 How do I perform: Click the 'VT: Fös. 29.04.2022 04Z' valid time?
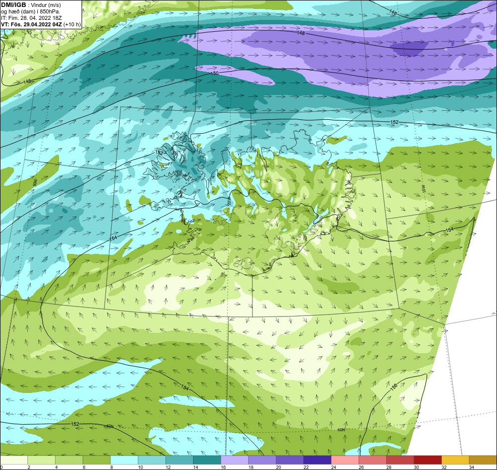click(32, 24)
